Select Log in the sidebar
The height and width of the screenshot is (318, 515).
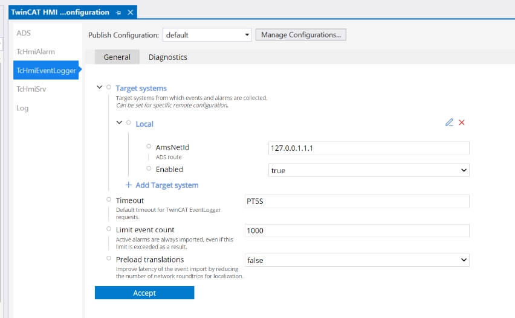click(22, 108)
